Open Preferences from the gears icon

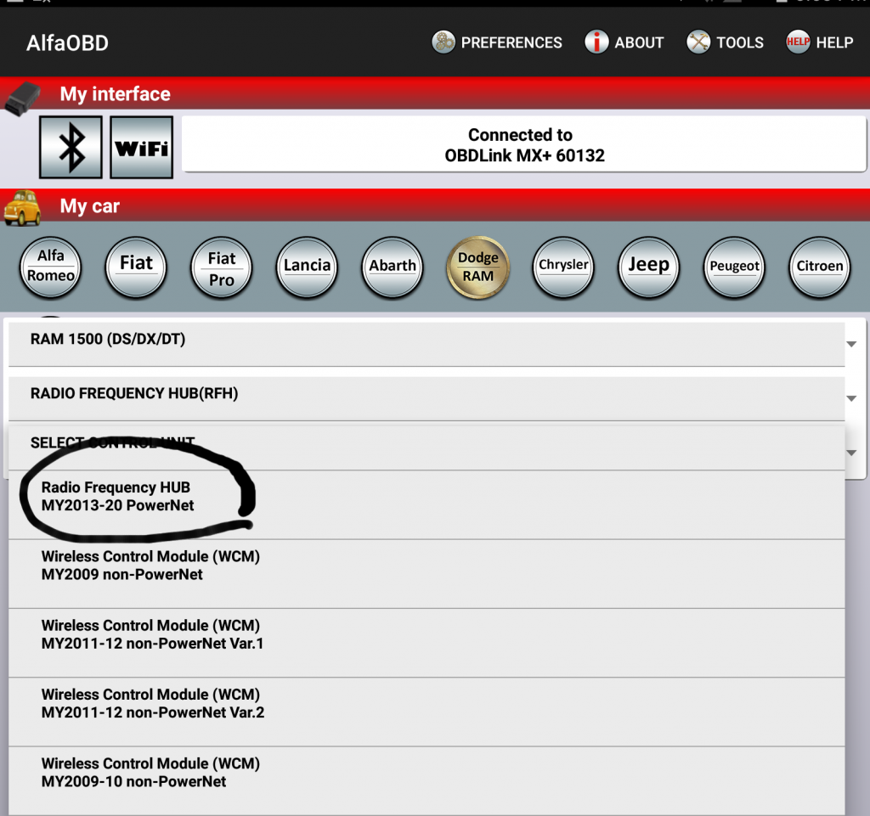[443, 42]
